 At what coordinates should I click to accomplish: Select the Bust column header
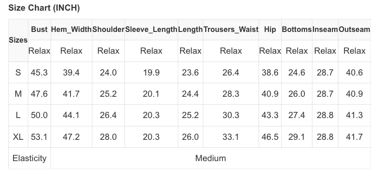click(x=39, y=30)
